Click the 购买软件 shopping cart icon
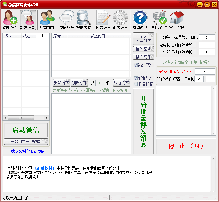219x202 pixels. [159, 20]
